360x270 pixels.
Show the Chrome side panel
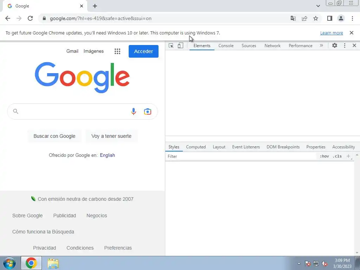point(330,18)
